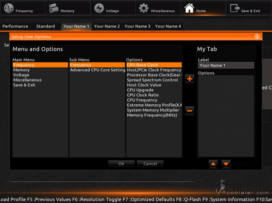Confirm with the Ok button

(x=121, y=164)
